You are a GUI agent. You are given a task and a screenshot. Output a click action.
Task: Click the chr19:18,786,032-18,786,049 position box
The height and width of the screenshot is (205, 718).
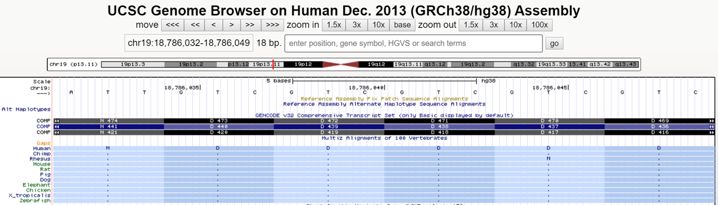(x=189, y=43)
